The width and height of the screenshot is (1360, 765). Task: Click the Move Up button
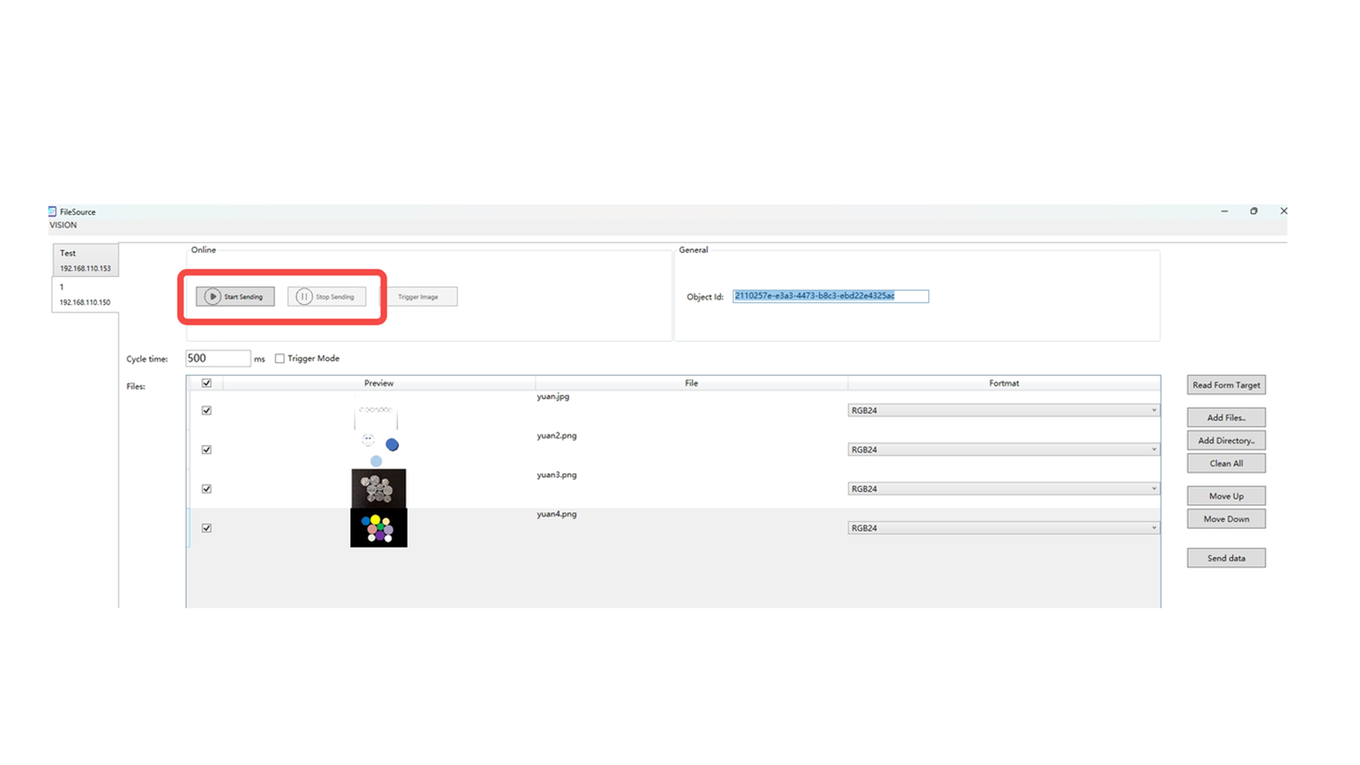1226,496
